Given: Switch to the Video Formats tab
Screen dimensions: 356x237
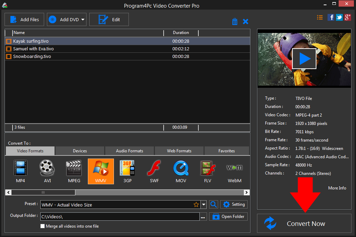Looking at the screenshot, I should (x=30, y=151).
